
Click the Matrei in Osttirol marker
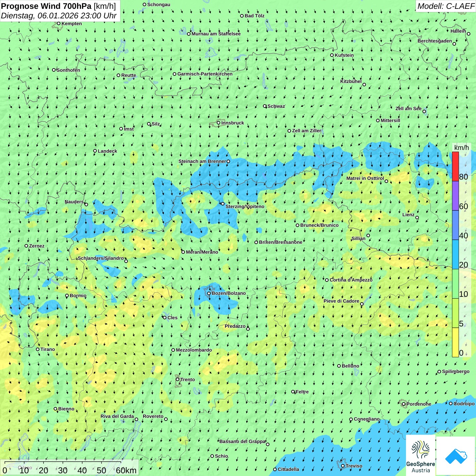(386, 181)
